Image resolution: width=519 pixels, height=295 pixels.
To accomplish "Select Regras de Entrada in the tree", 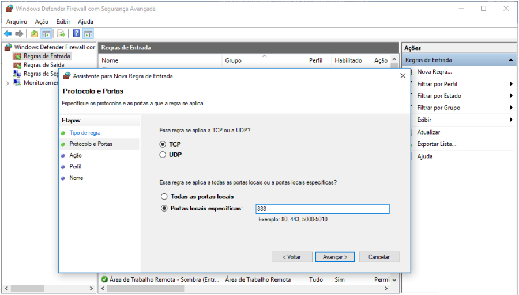I will [x=47, y=56].
